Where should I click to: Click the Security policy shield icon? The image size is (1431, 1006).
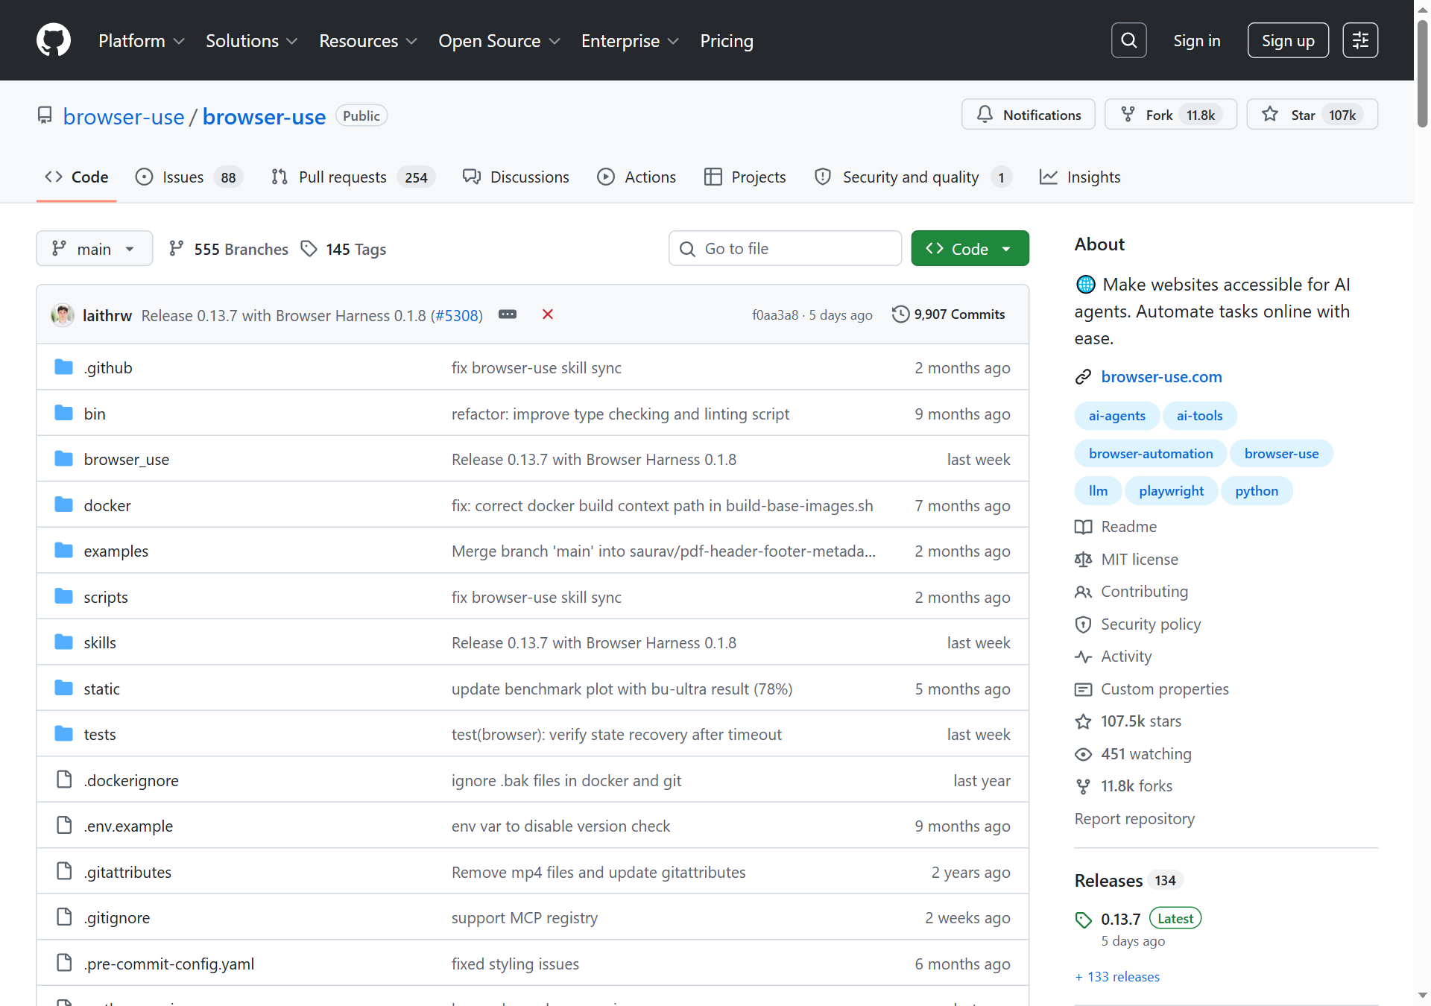1083,624
